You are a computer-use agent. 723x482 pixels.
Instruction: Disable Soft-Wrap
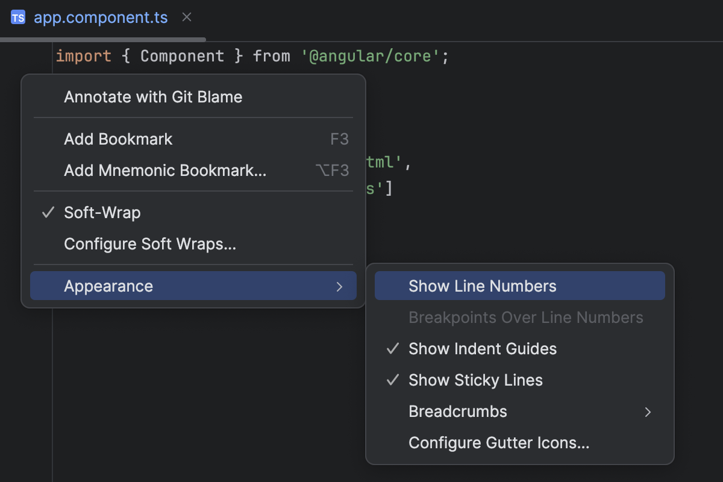(102, 212)
